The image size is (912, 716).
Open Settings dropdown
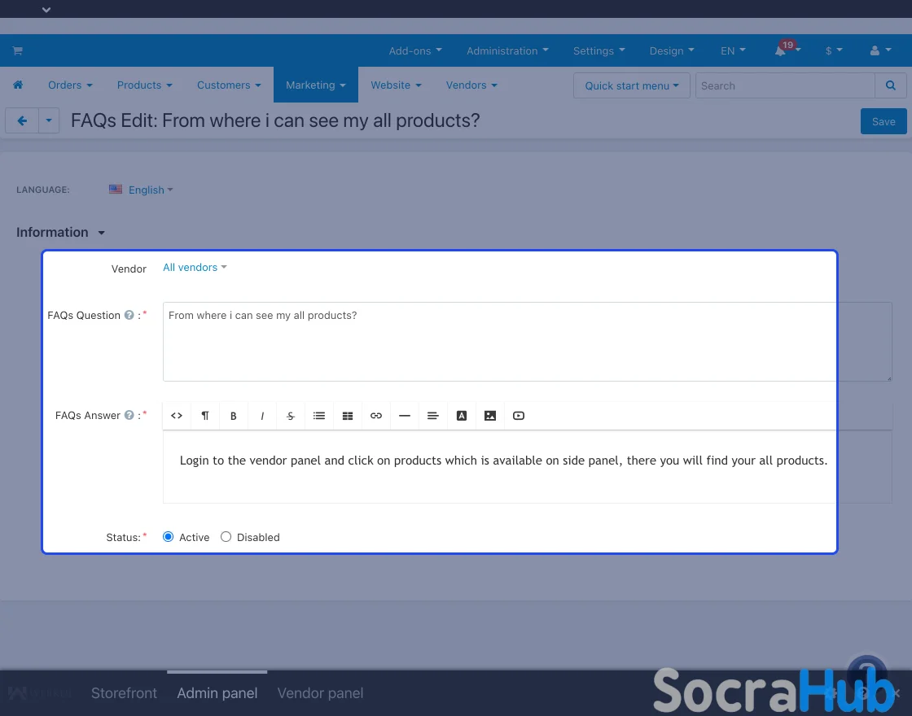click(599, 50)
